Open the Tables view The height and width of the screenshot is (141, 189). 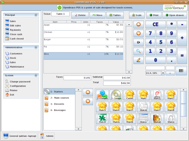tap(115, 15)
